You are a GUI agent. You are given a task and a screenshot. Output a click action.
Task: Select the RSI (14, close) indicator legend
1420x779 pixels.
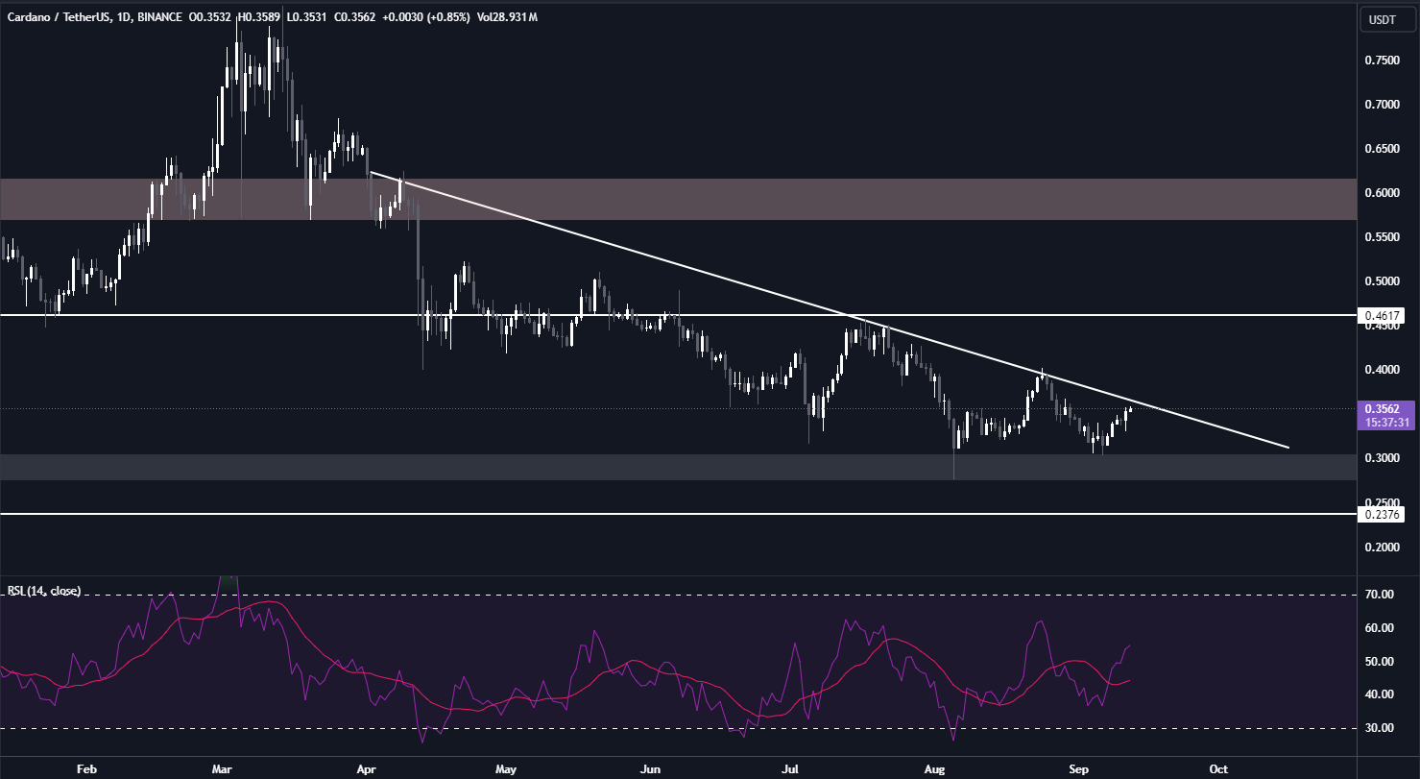pyautogui.click(x=44, y=590)
